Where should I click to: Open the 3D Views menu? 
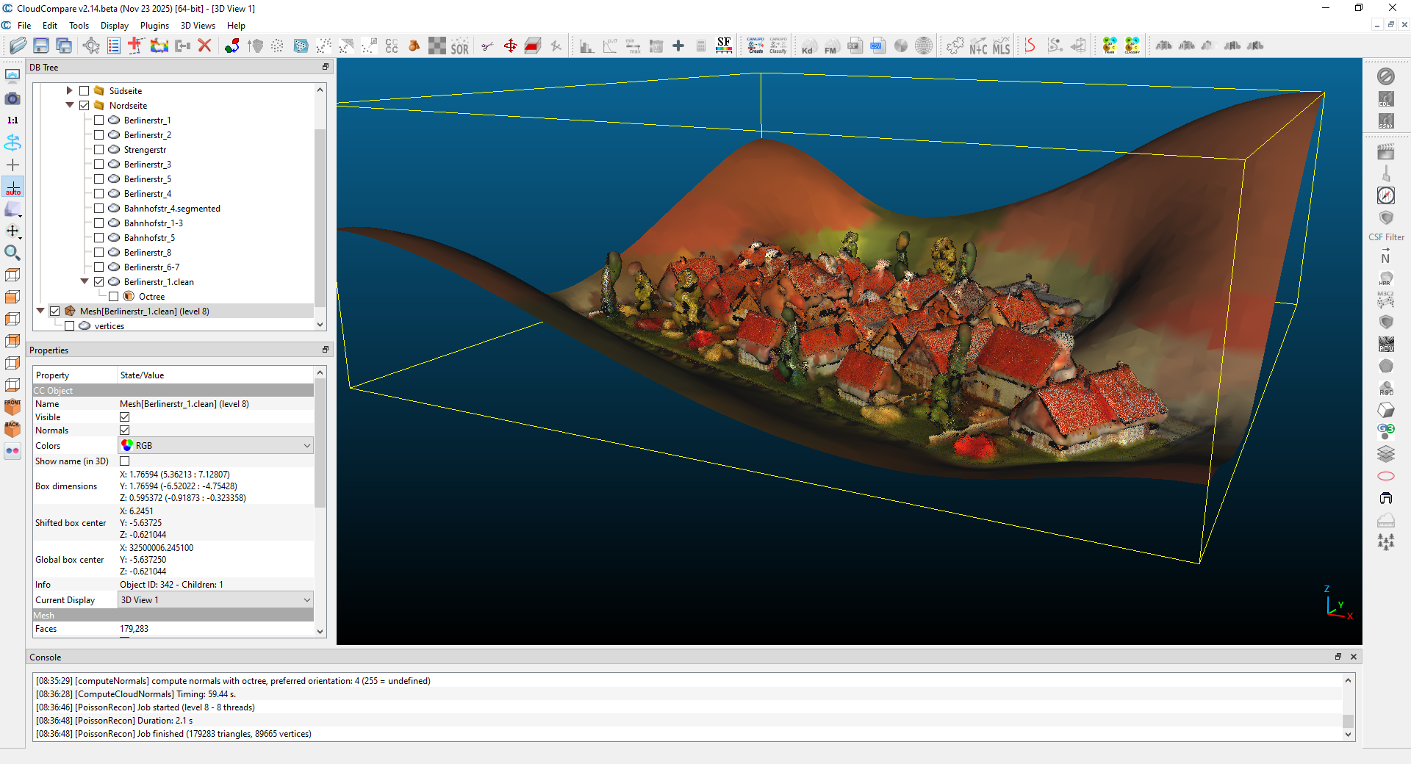198,26
